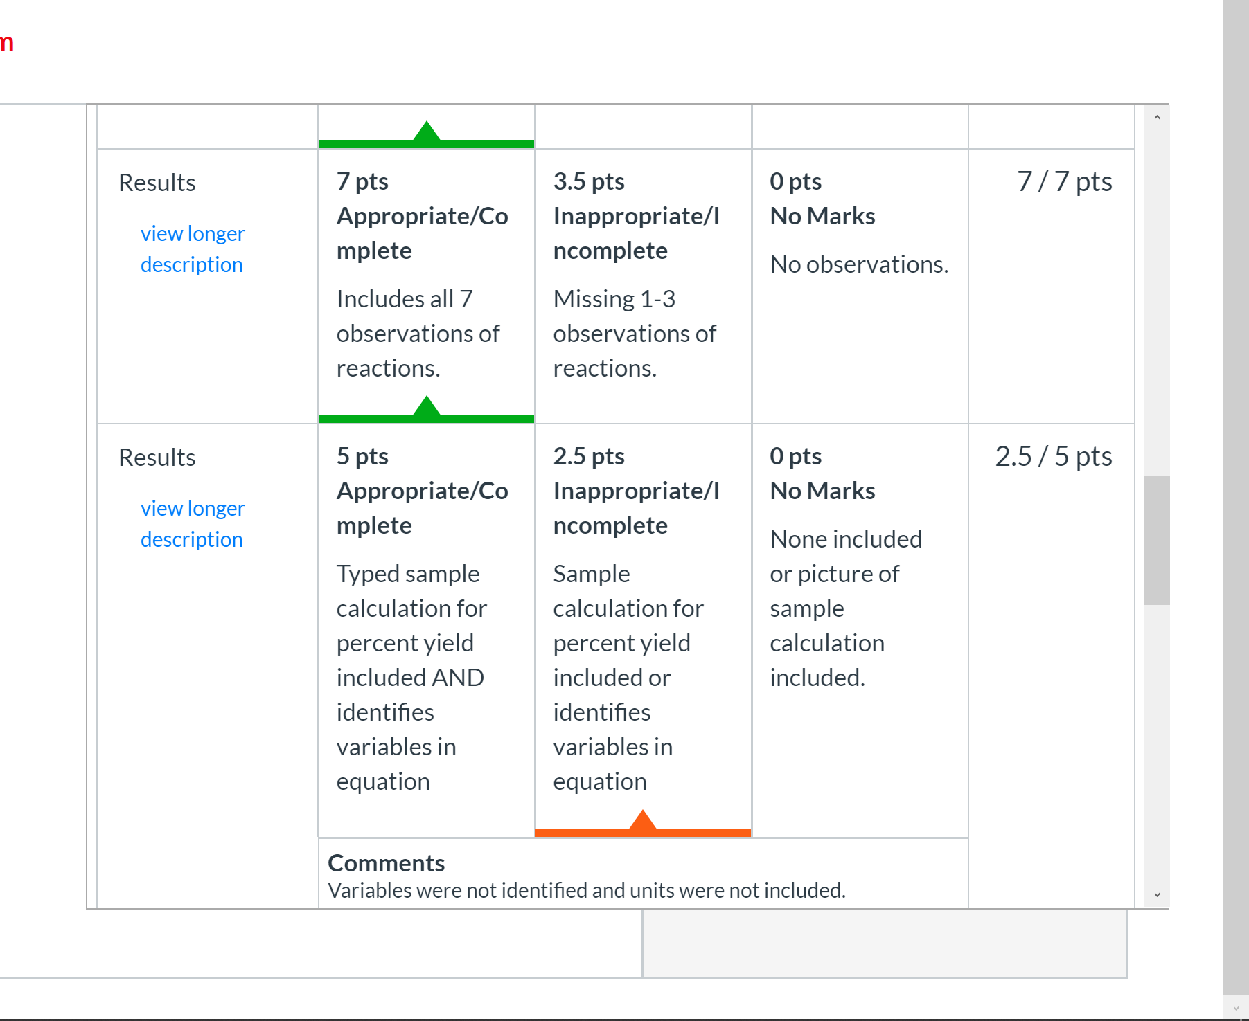
Task: Click the green selection marker at top
Action: click(427, 134)
